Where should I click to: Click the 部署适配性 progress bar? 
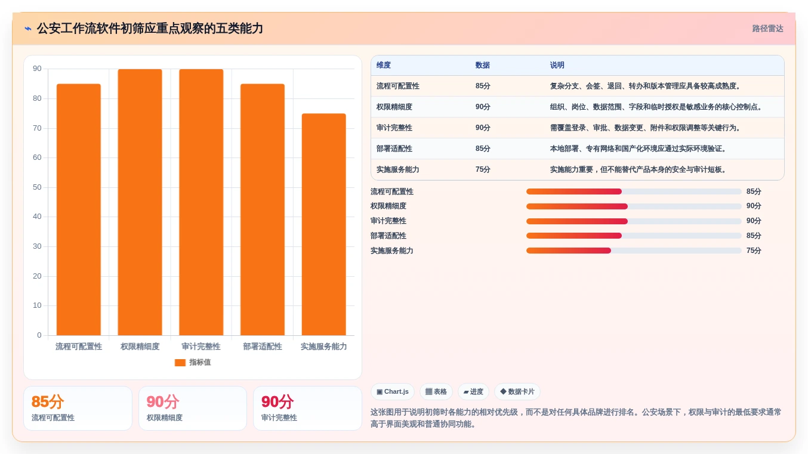click(x=634, y=236)
